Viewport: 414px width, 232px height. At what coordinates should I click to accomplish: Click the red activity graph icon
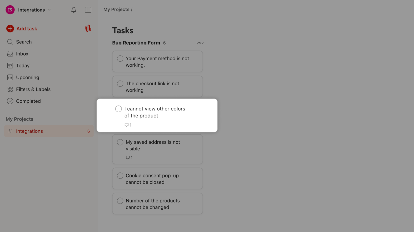pyautogui.click(x=88, y=28)
